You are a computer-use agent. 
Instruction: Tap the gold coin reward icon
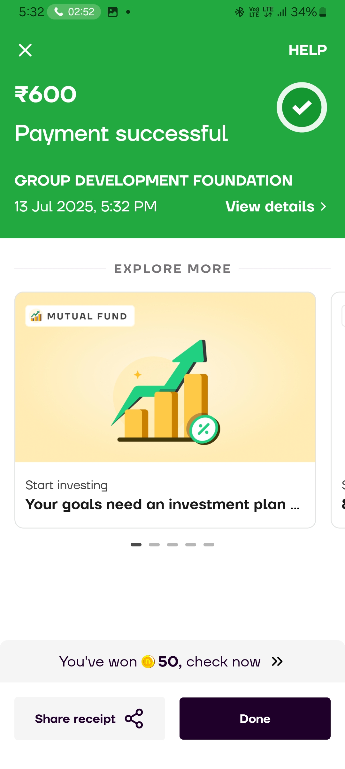(148, 661)
